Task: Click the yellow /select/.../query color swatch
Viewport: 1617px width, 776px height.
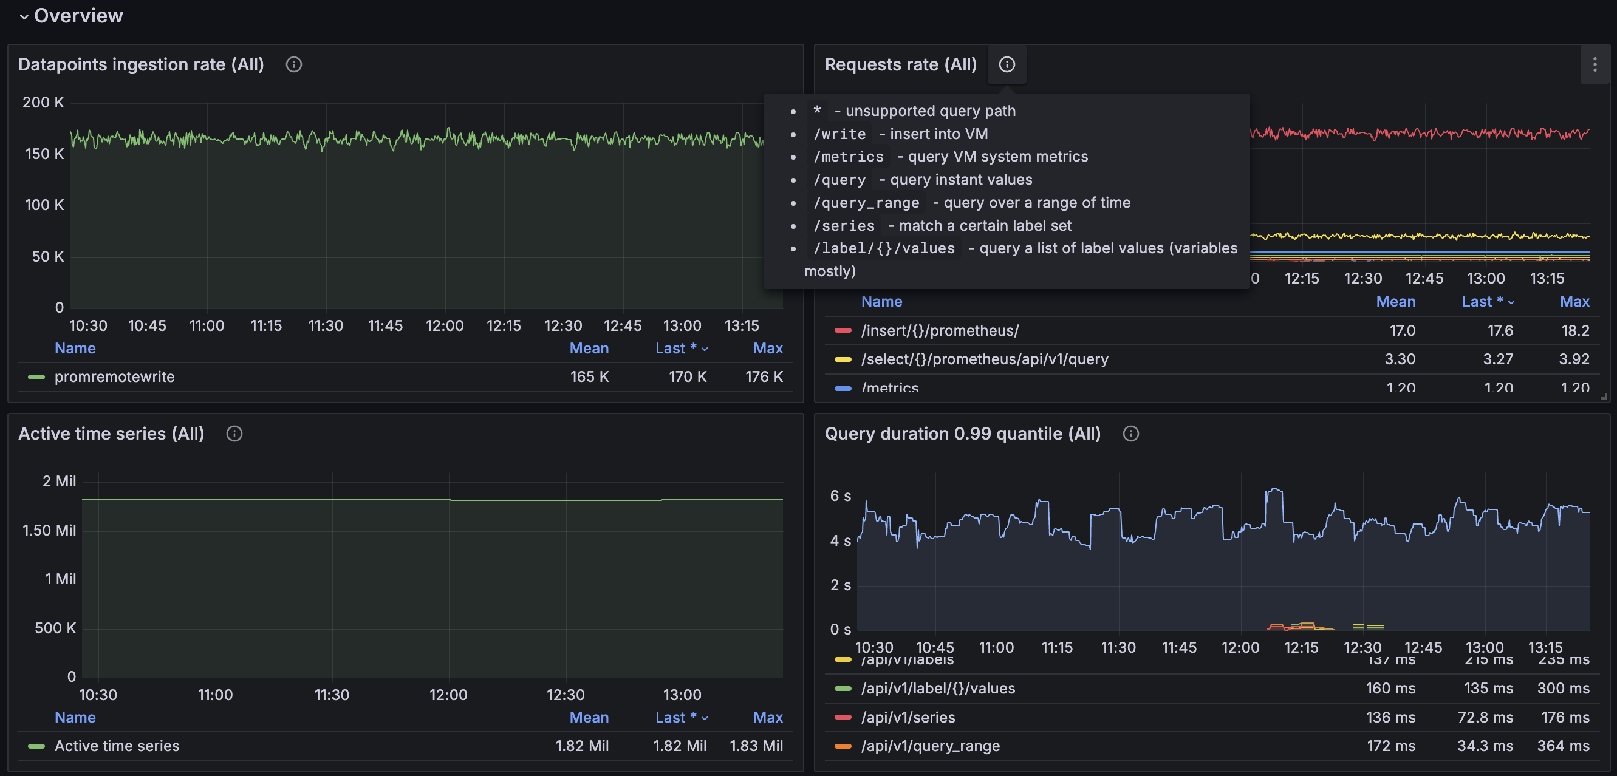Action: coord(843,359)
